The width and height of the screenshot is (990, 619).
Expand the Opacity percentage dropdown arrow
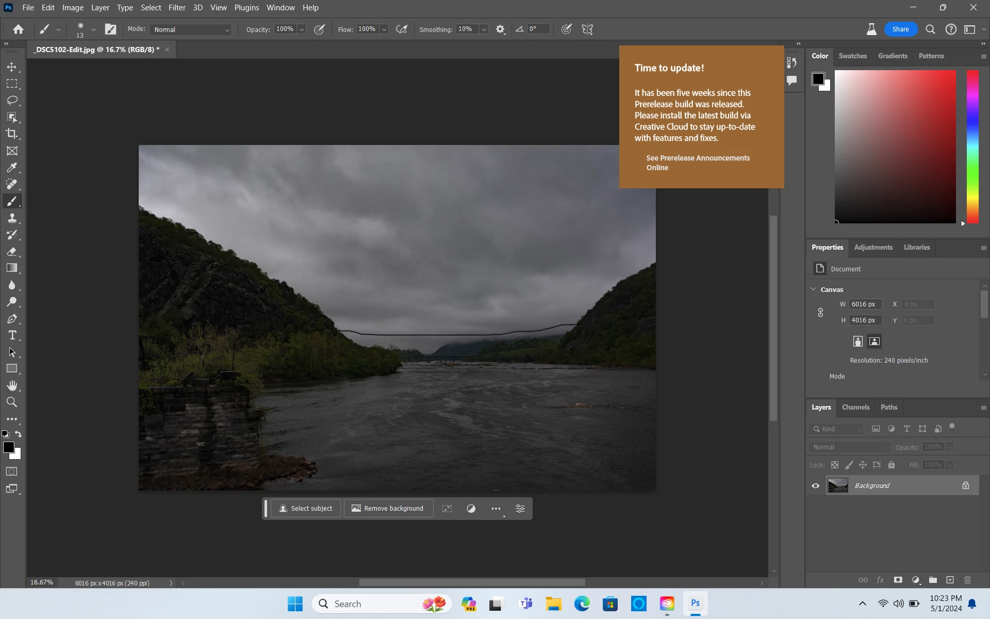(302, 29)
